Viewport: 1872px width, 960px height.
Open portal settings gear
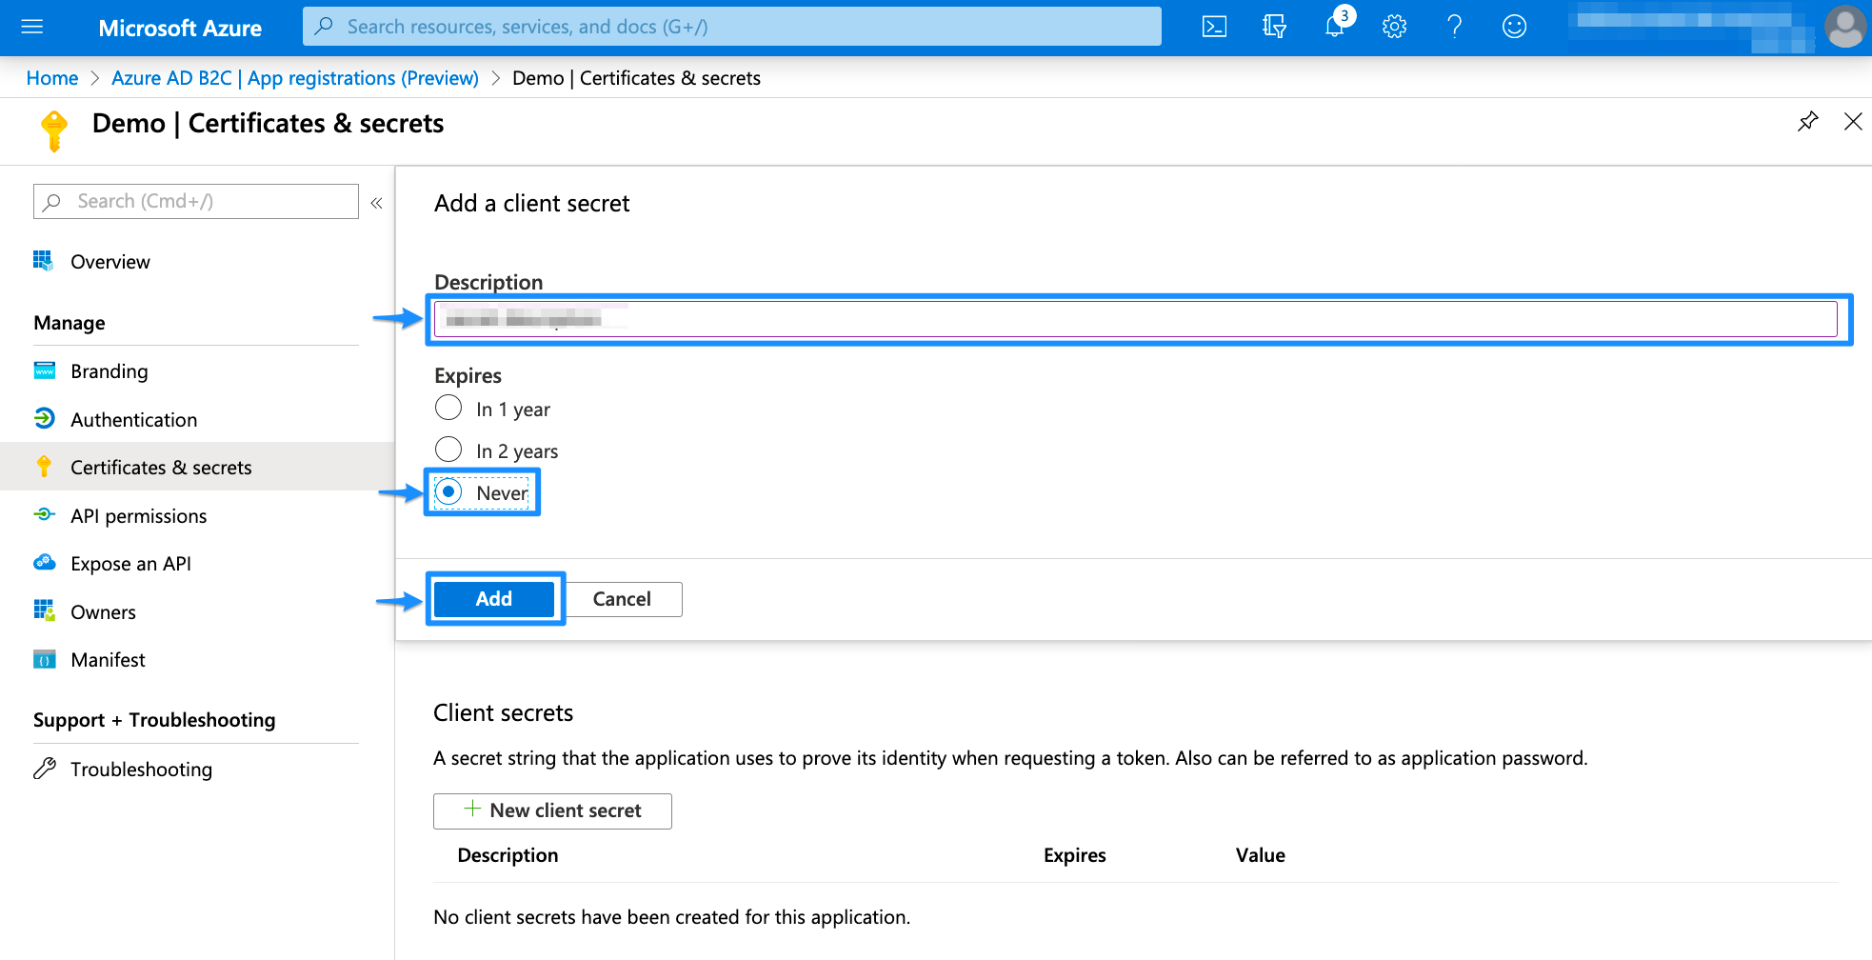[1393, 26]
